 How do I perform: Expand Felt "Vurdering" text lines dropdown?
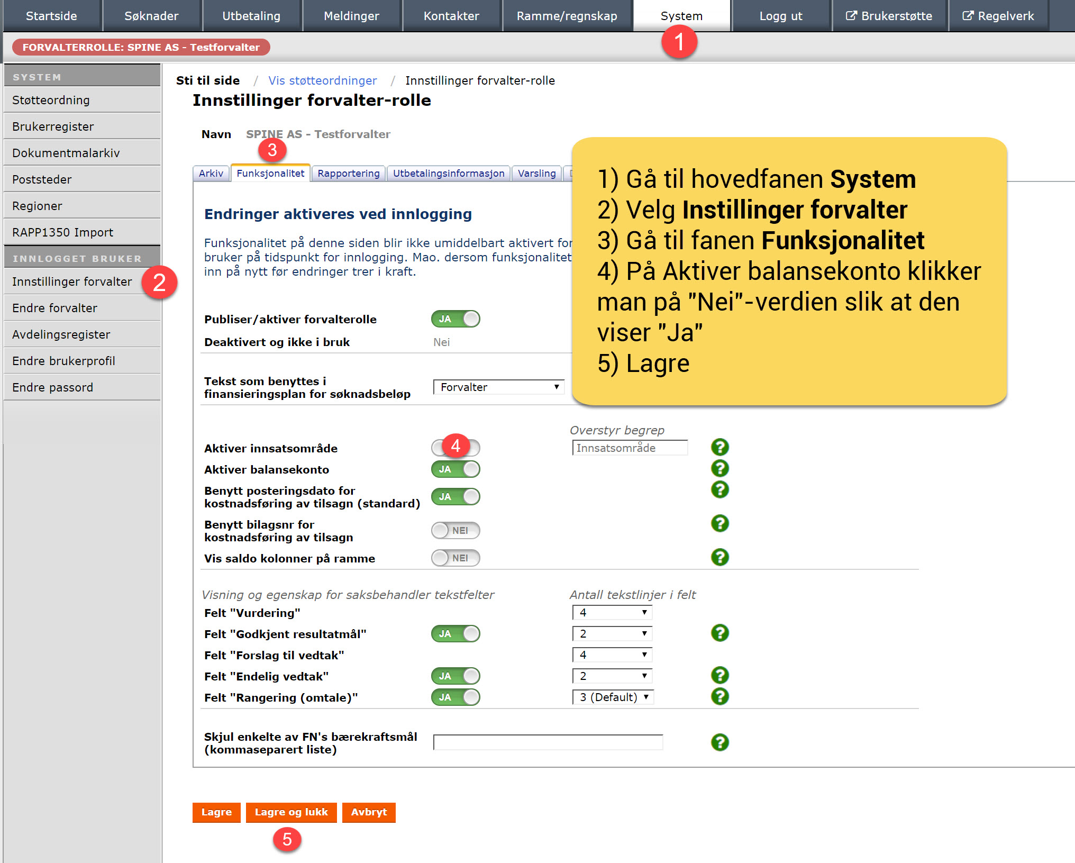[612, 612]
